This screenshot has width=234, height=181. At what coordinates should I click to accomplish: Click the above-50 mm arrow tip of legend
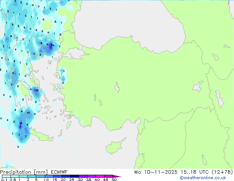coord(117,176)
